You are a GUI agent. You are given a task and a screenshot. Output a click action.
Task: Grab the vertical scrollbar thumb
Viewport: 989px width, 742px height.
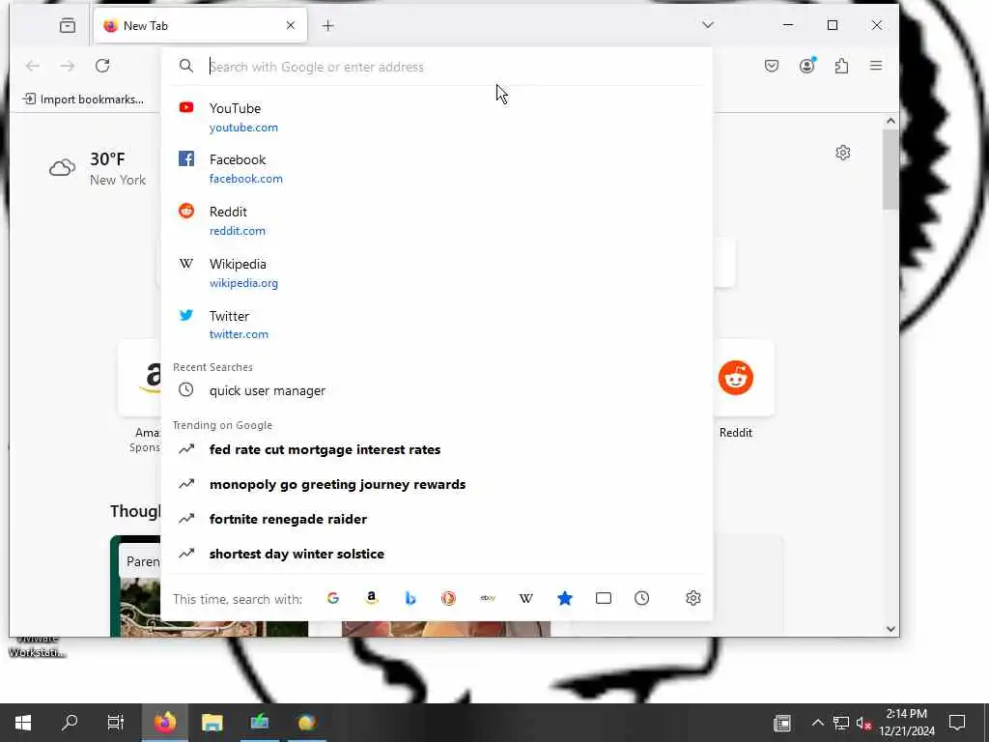point(890,169)
